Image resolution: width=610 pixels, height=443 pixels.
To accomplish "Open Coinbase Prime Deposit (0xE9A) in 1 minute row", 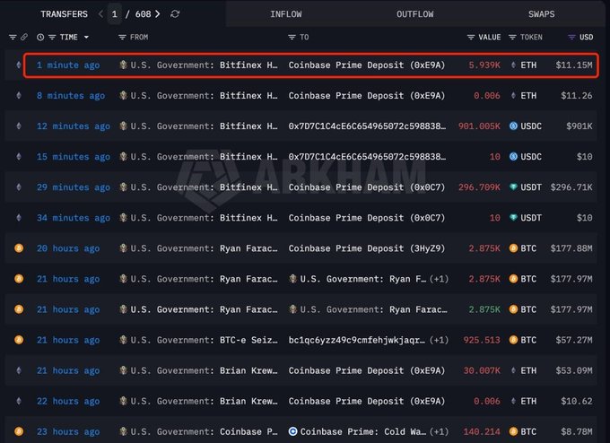I will tap(367, 65).
